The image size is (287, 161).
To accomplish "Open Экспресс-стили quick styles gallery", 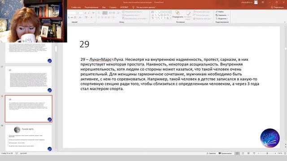I will tap(188, 15).
